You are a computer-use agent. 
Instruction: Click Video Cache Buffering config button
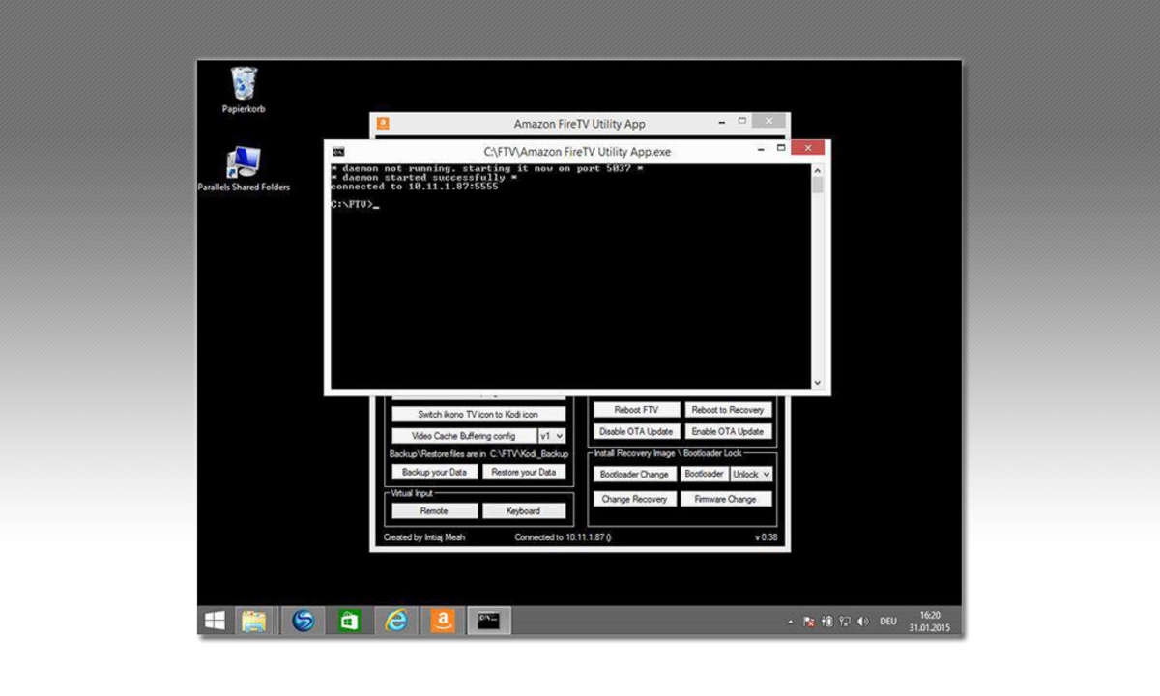click(464, 436)
